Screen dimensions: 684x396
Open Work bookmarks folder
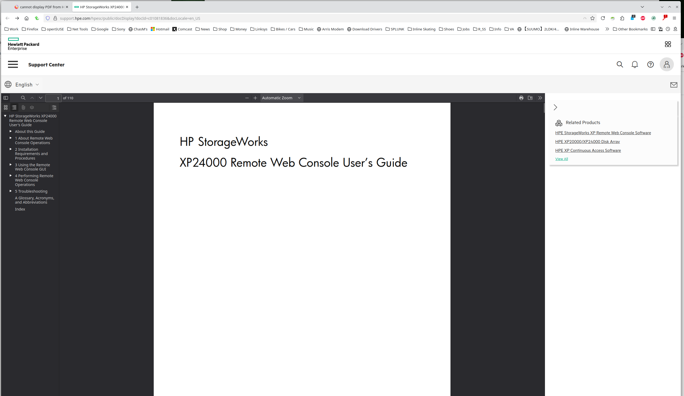[x=11, y=29]
